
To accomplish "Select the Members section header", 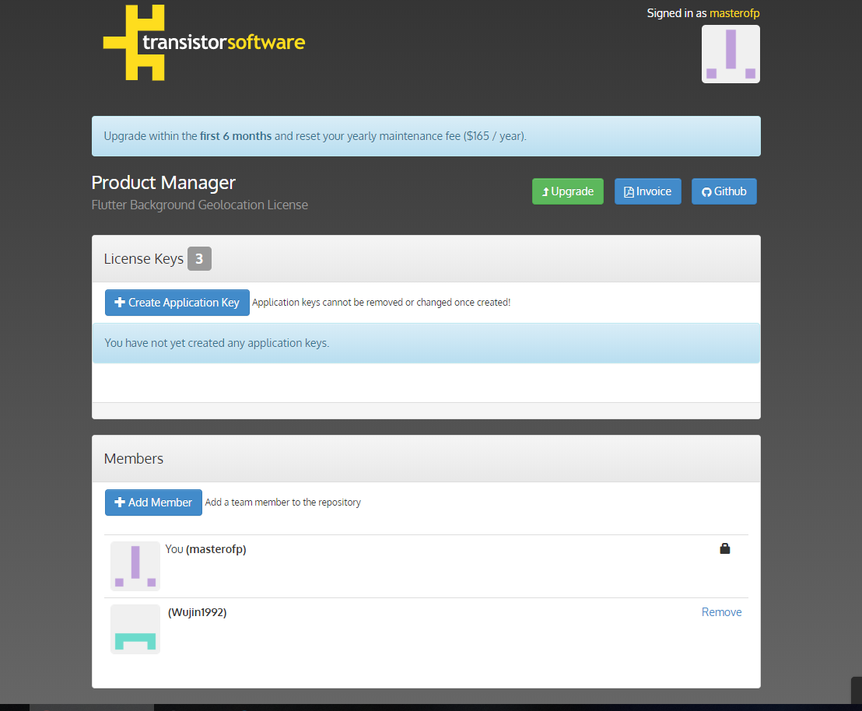I will 133,458.
